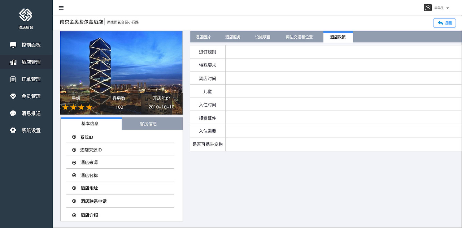Open 系统设置 system settings
The width and height of the screenshot is (462, 228).
pyautogui.click(x=26, y=130)
